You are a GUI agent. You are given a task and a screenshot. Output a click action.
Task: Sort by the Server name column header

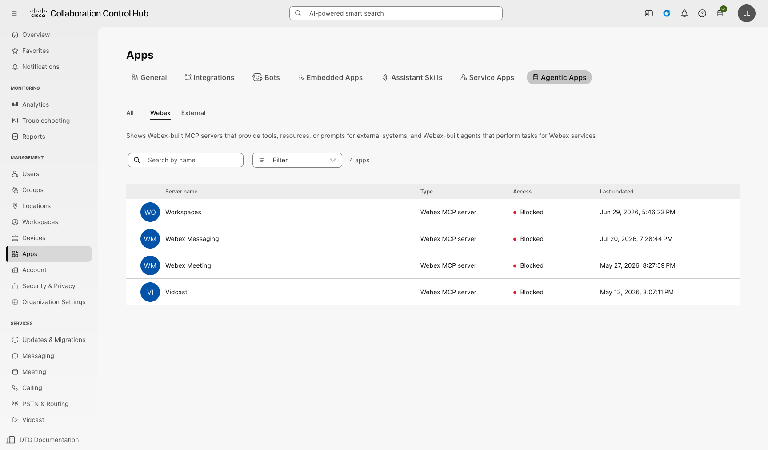pos(181,192)
